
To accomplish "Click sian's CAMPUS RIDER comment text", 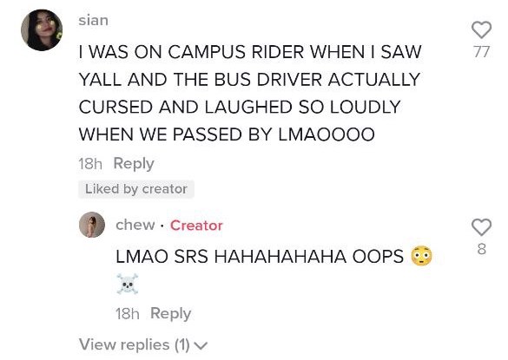I will (x=250, y=93).
